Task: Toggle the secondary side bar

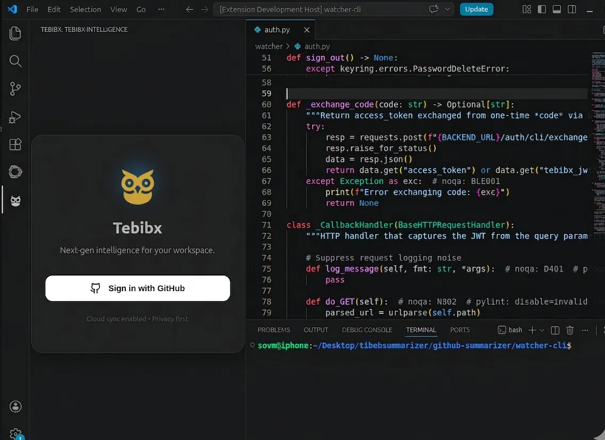Action: (572, 9)
